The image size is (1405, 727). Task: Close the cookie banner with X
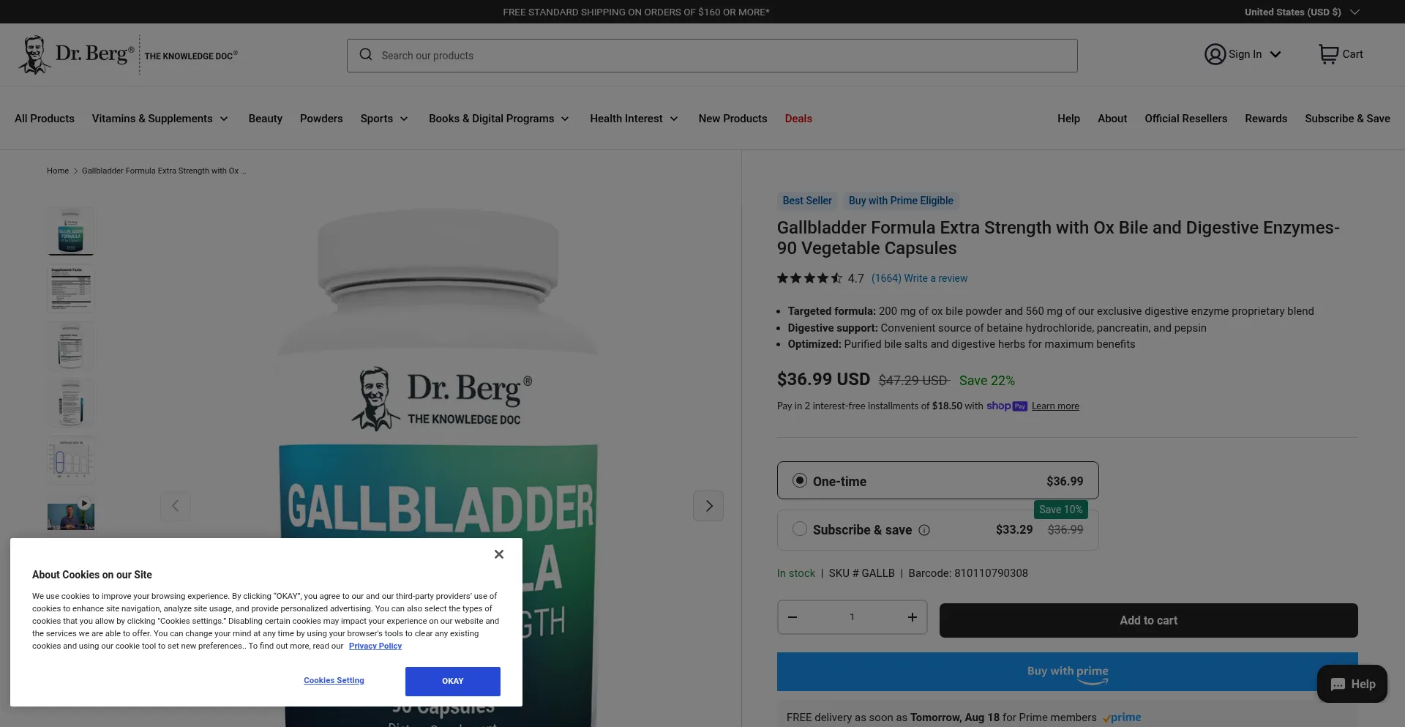499,554
